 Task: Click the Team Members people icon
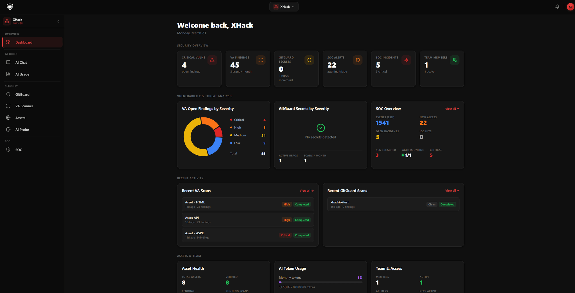point(455,60)
